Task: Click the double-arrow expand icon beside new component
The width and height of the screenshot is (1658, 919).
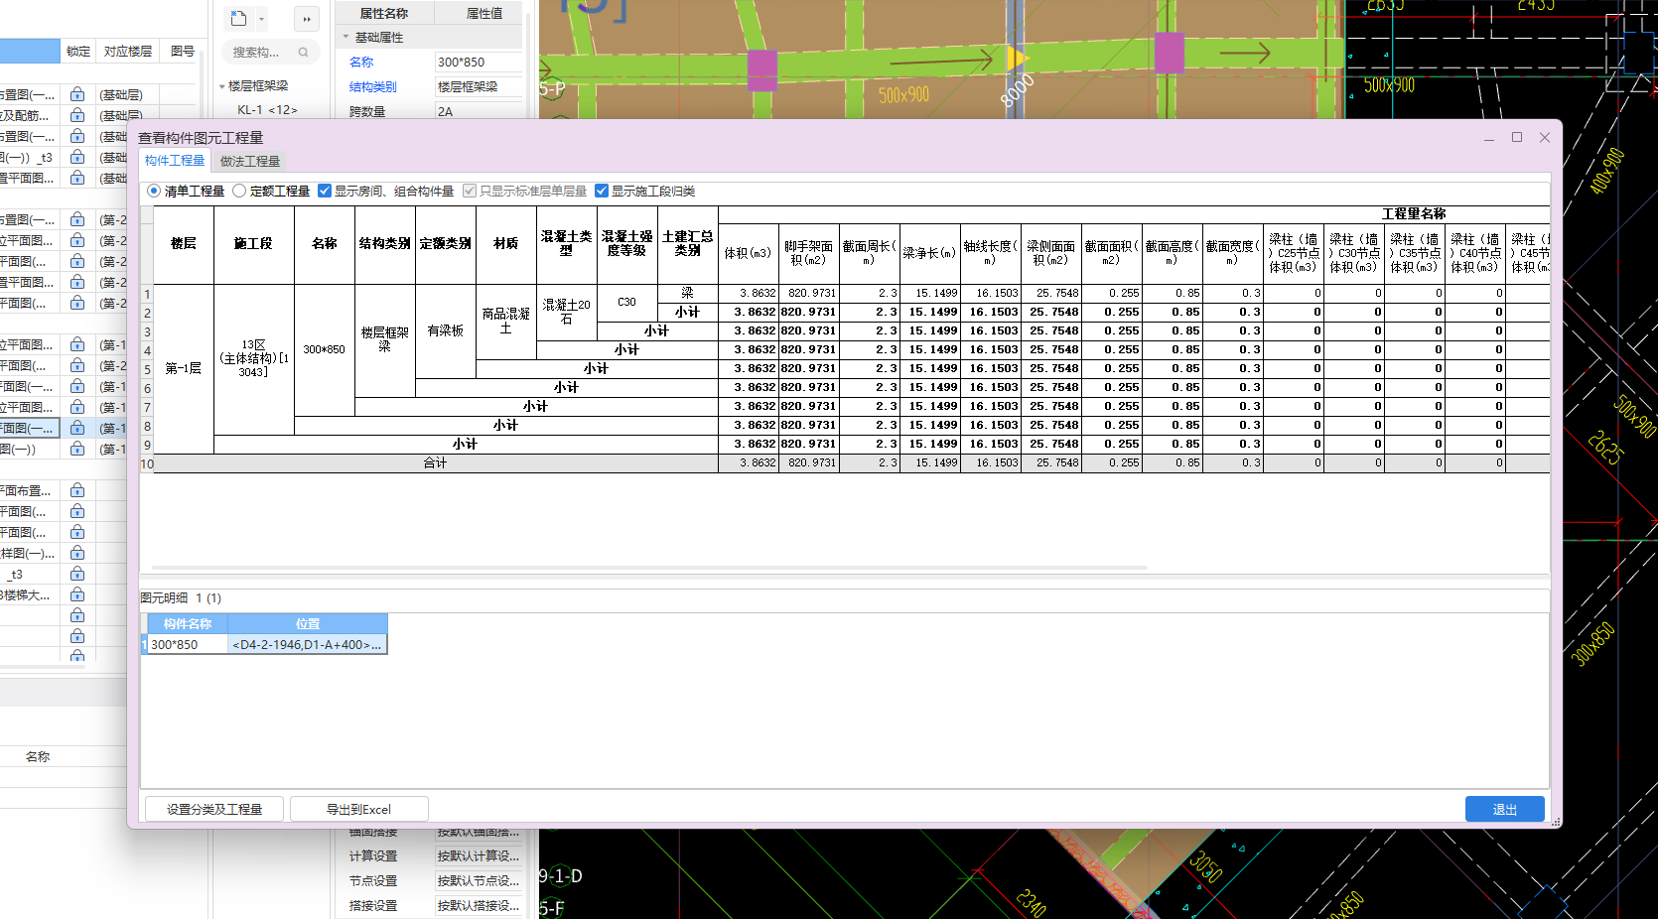Action: point(307,19)
